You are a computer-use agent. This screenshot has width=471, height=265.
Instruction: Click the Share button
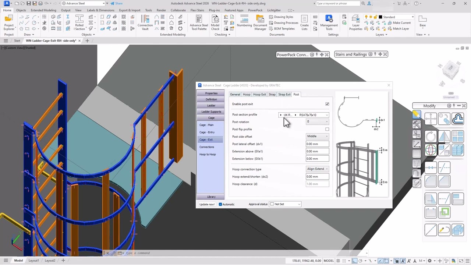[x=117, y=3]
